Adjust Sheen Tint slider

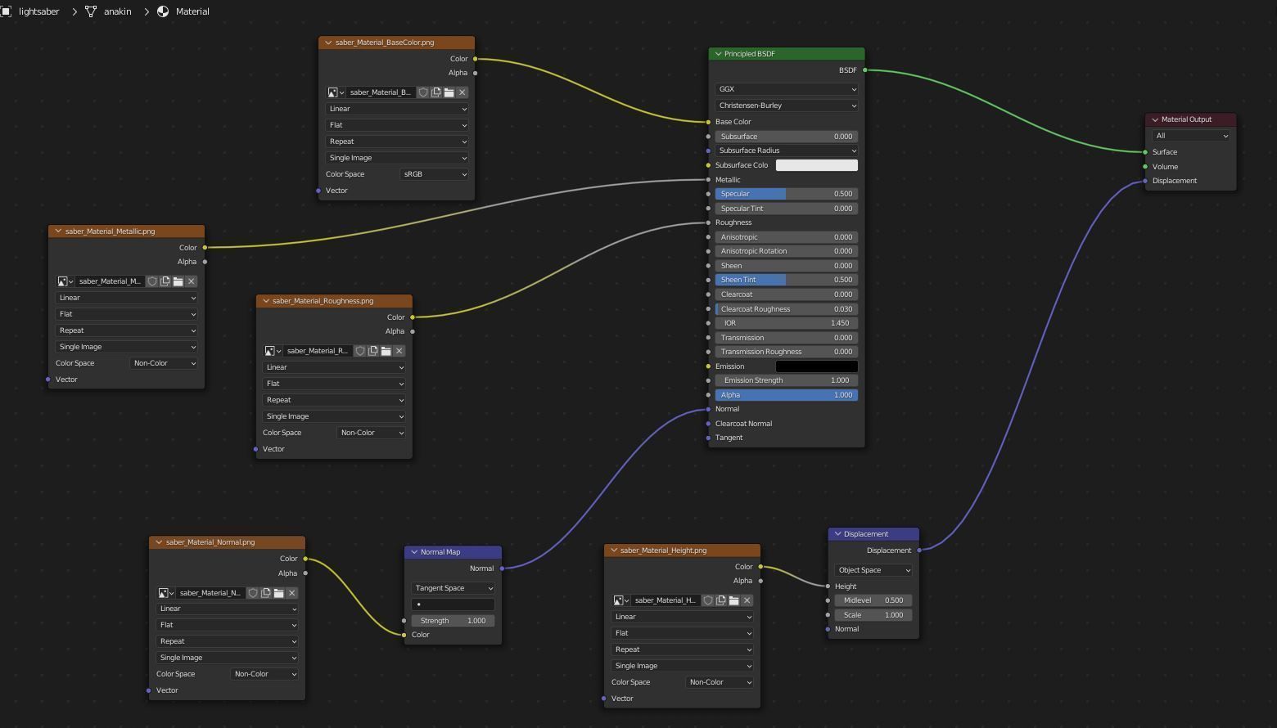point(787,280)
